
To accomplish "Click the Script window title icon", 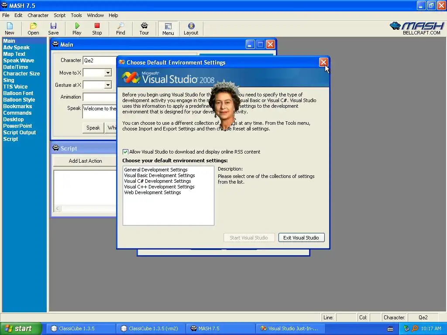I will point(56,148).
